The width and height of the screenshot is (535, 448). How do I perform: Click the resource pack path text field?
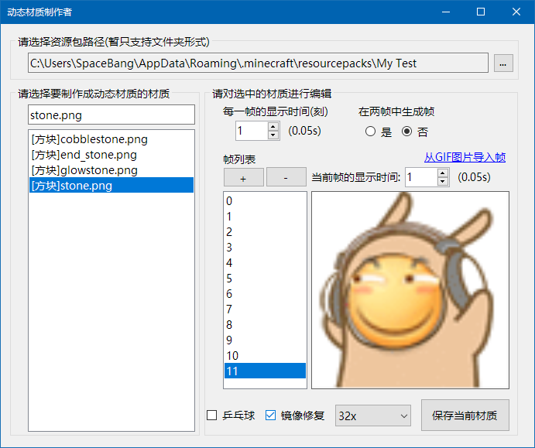(258, 63)
